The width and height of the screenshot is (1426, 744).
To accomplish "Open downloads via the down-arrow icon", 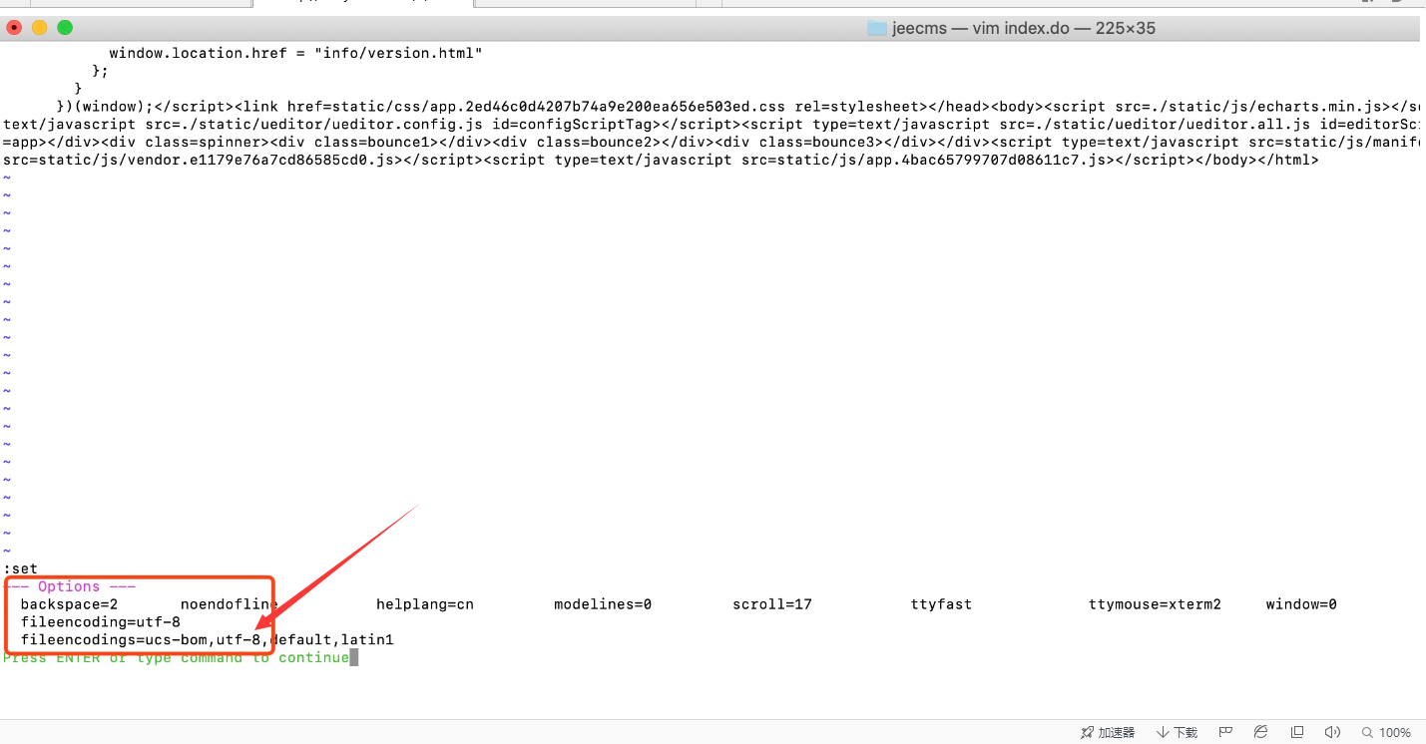I will [x=1163, y=732].
